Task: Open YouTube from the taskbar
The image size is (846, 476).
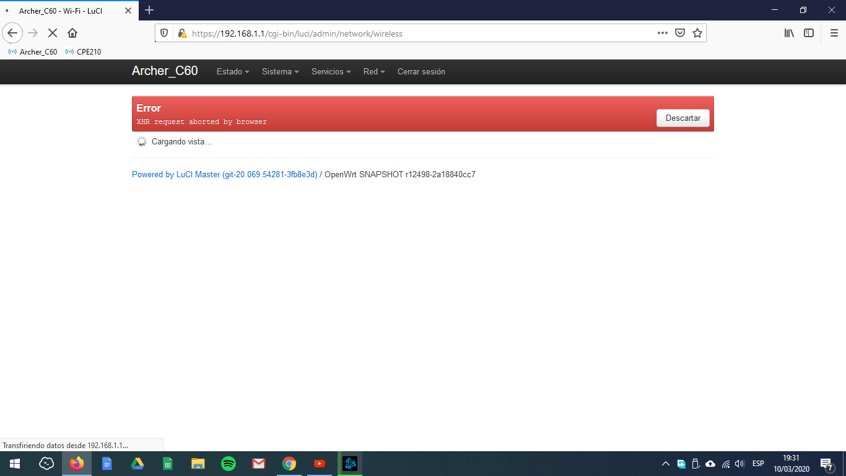Action: click(x=320, y=464)
